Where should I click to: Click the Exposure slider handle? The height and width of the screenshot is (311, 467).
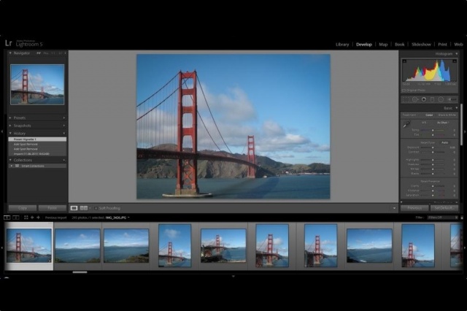[433, 147]
